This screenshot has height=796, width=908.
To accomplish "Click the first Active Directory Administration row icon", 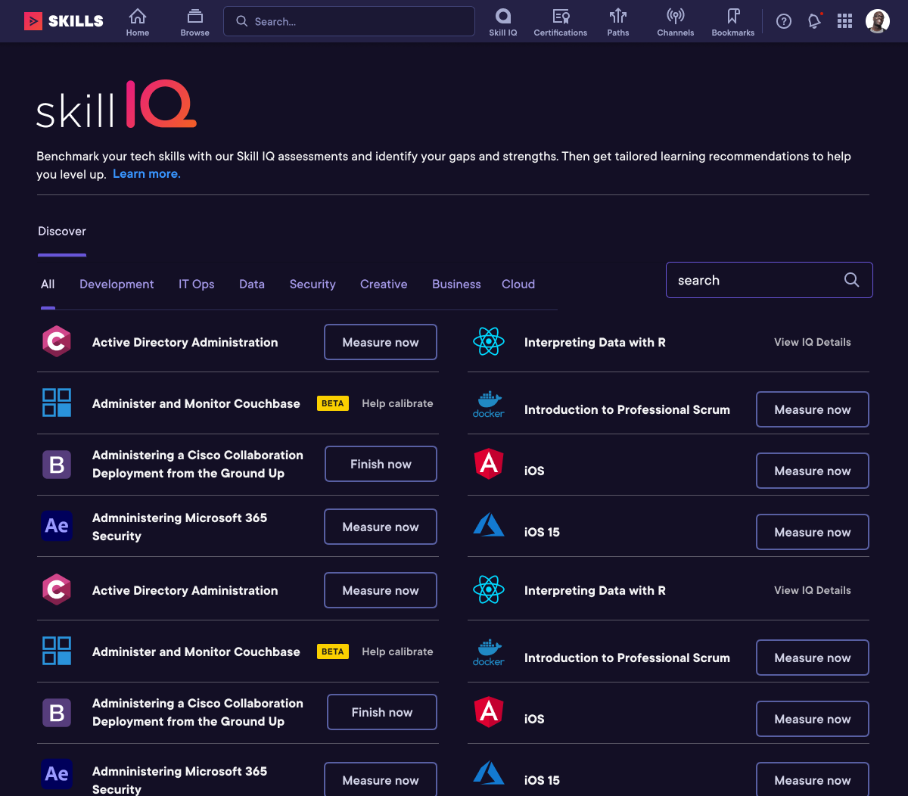I will tap(57, 342).
